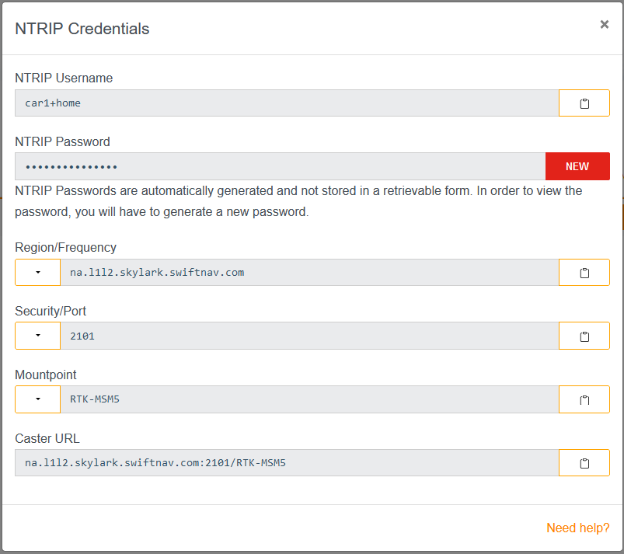Screen dimensions: 624x554
Task: Select the na.l1l2.skylark.swiftnav.com region field
Action: (309, 273)
